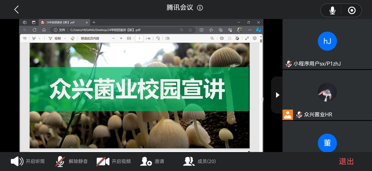Open the 成员(20) members list
The image size is (372, 171).
pos(200,162)
